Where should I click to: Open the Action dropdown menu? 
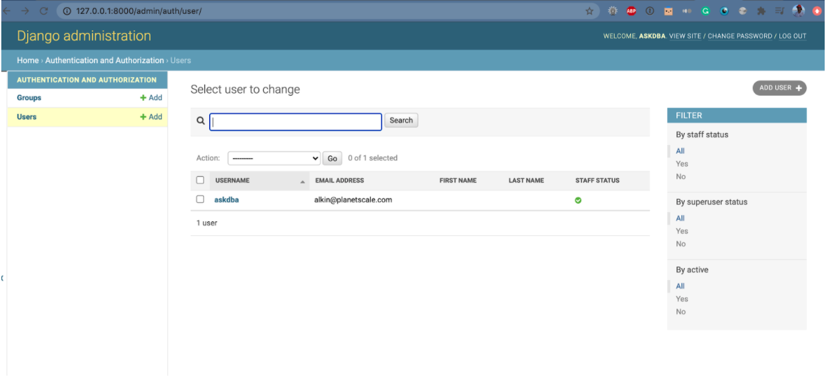point(274,158)
